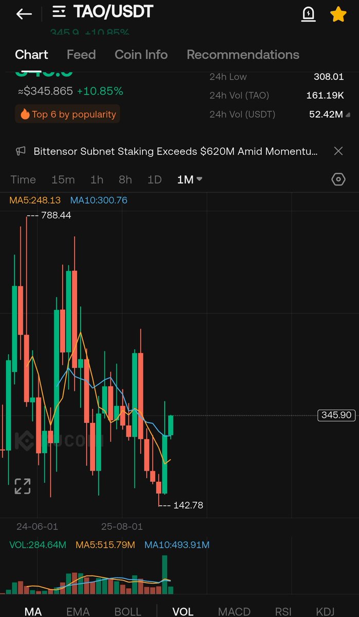Dismiss the Bittensor news banner
The height and width of the screenshot is (617, 359).
[338, 151]
